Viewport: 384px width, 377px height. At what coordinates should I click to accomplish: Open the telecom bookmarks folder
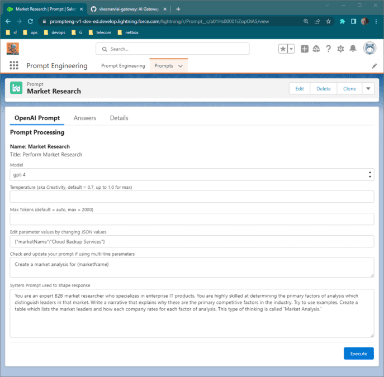point(100,32)
